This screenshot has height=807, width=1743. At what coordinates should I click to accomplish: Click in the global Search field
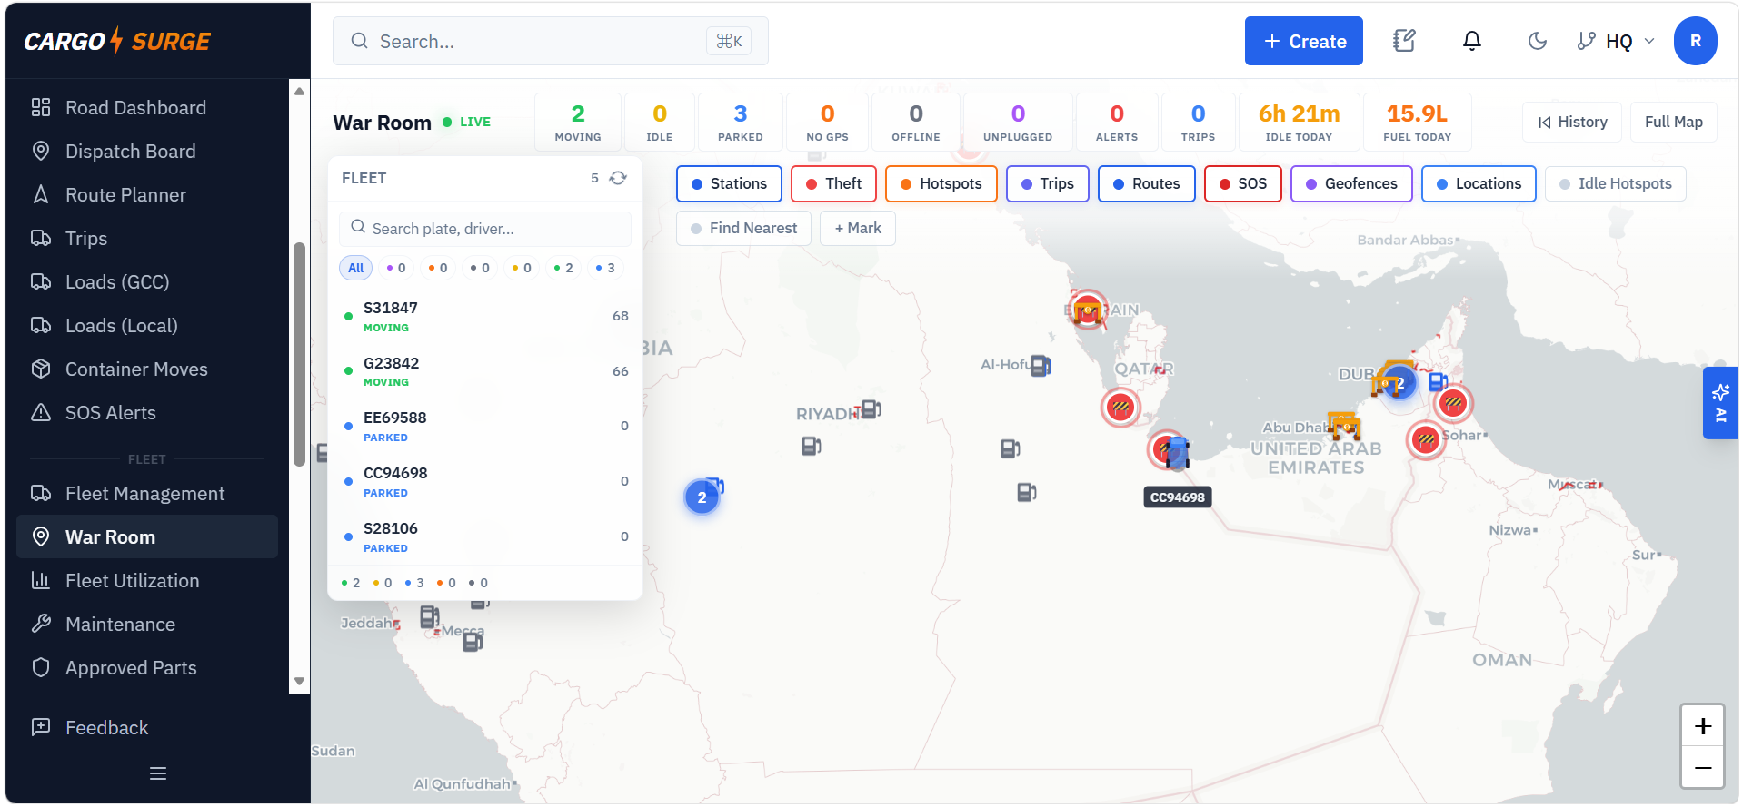pyautogui.click(x=550, y=41)
